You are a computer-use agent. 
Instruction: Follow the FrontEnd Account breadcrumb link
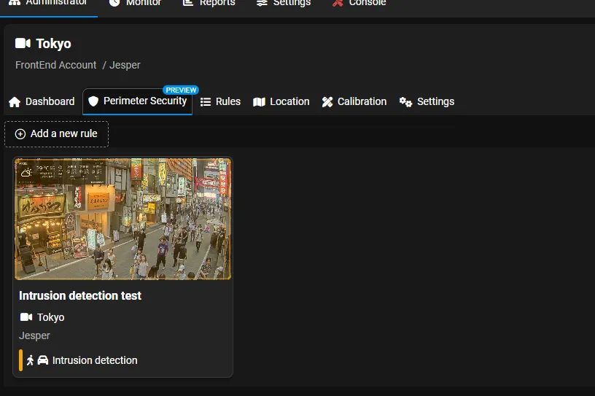click(55, 65)
